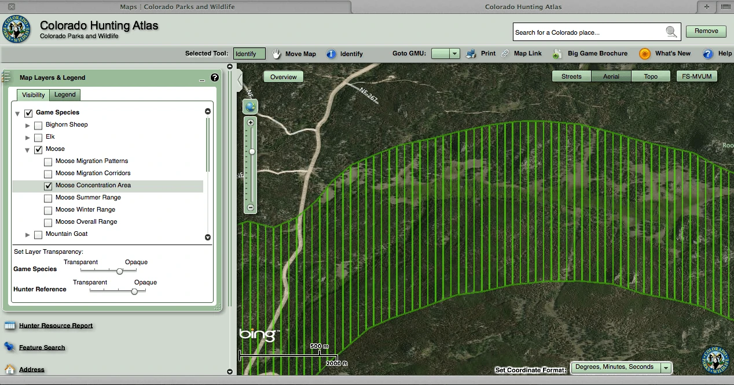Viewport: 734px width, 385px height.
Task: Open the Address link
Action: click(32, 370)
